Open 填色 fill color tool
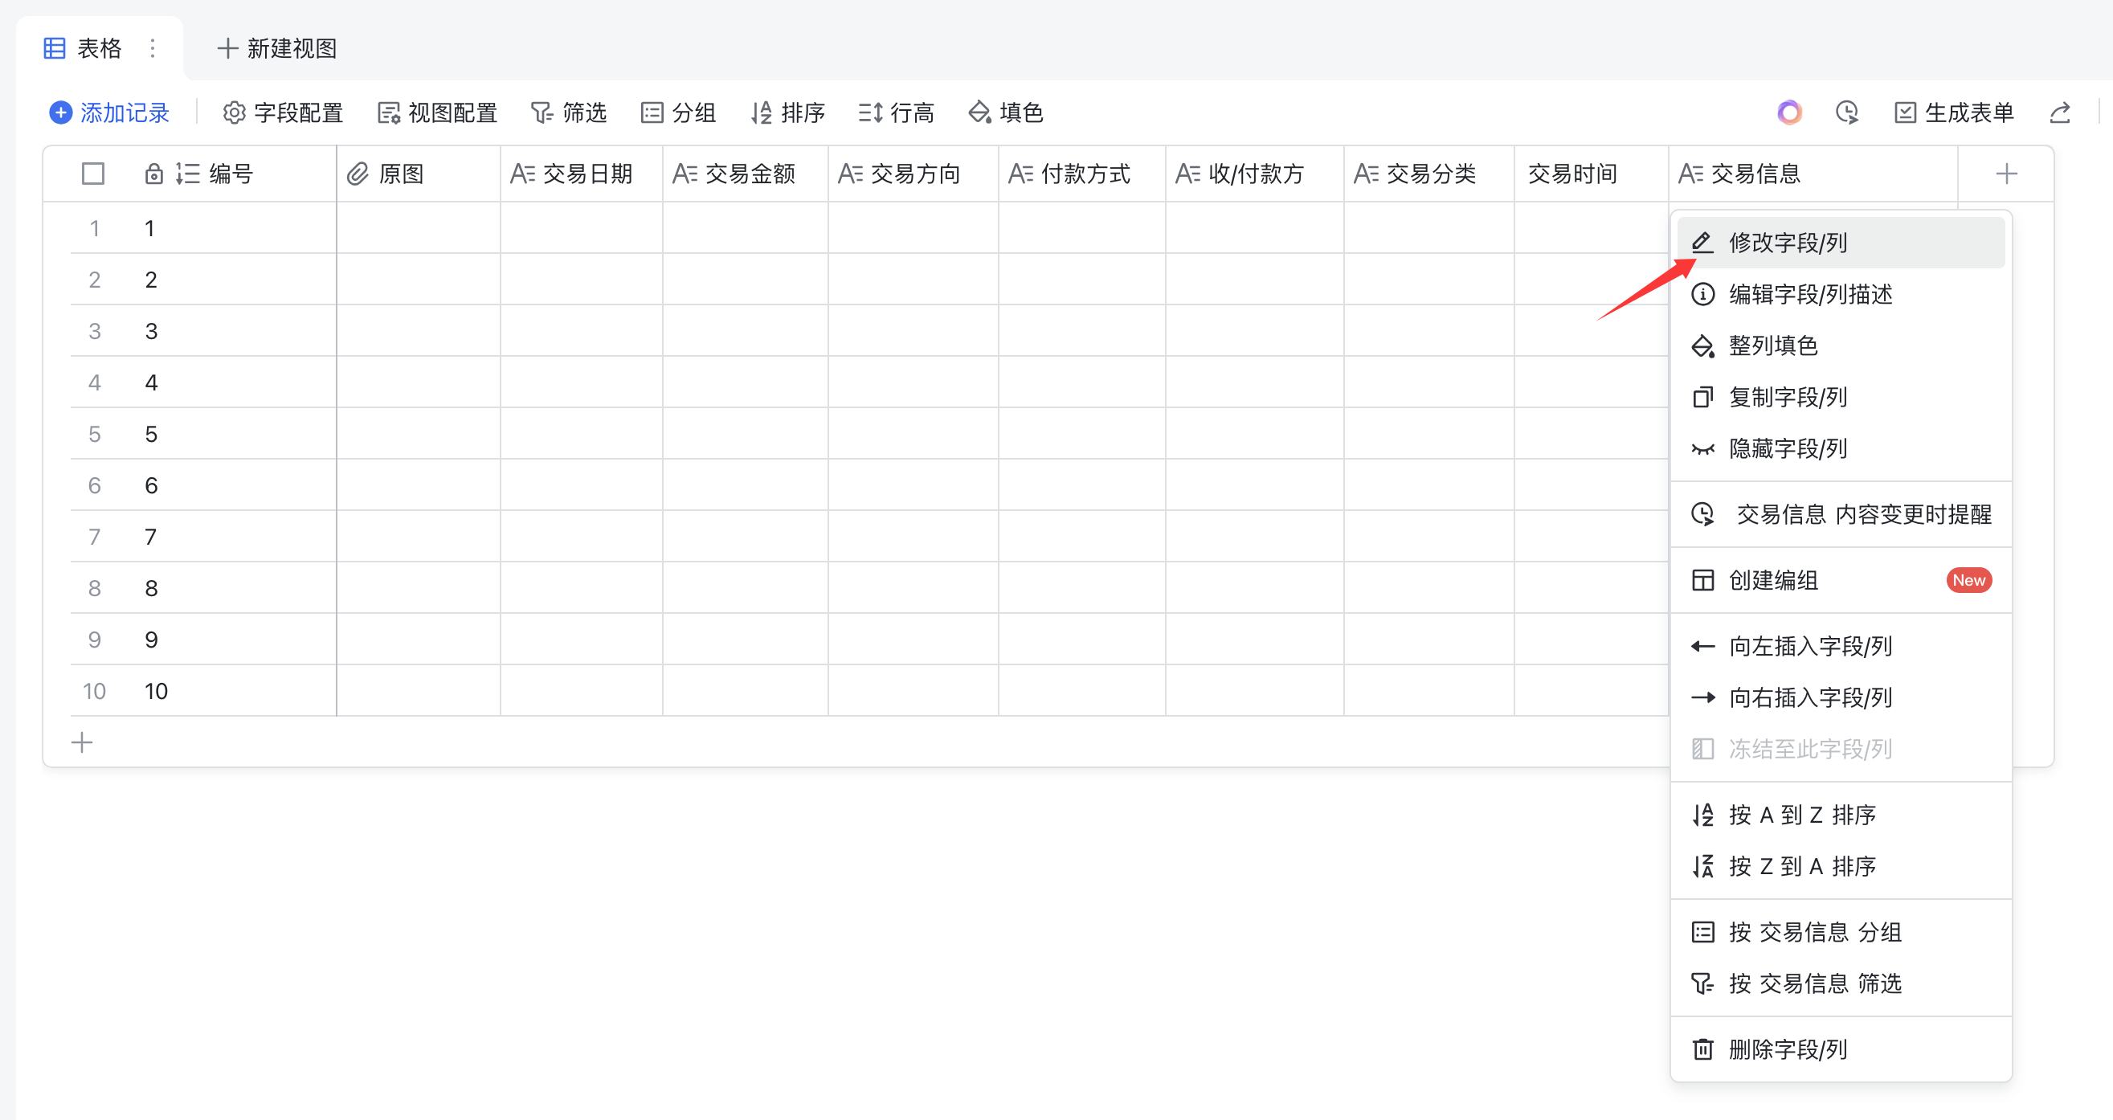This screenshot has height=1120, width=2113. (x=1005, y=112)
